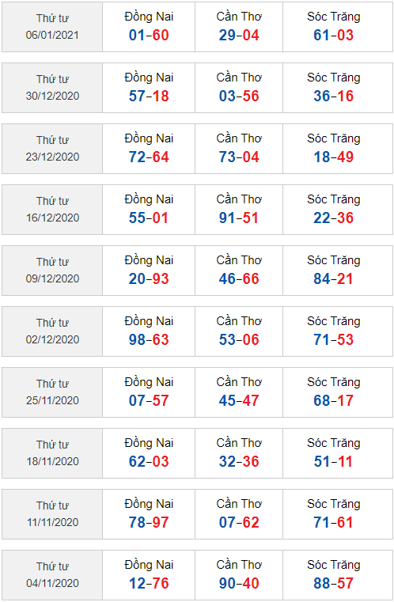394x602 pixels.
Task: Open Sóc Trăng result 68-17
Action: 333,401
